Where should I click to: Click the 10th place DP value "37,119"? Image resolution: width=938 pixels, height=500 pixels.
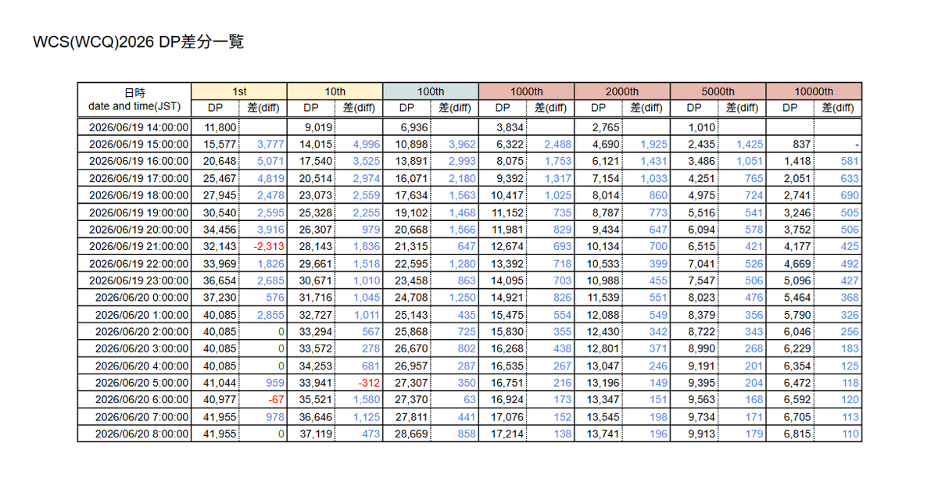pyautogui.click(x=317, y=434)
